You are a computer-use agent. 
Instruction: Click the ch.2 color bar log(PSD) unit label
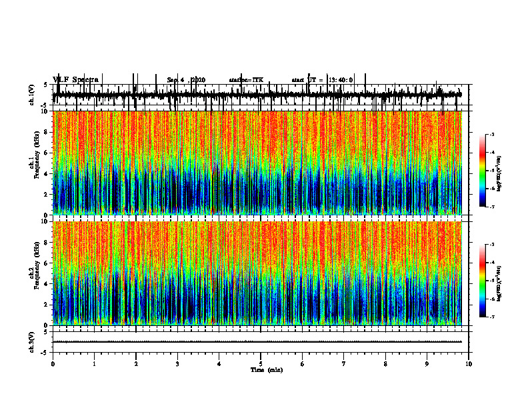pos(499,284)
